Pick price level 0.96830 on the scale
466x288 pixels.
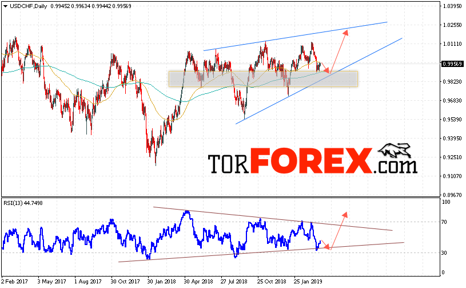coord(452,101)
